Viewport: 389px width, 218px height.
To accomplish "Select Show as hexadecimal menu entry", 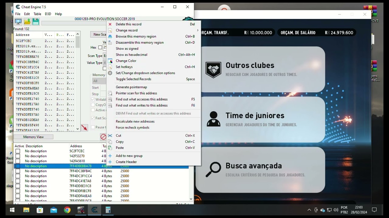I will tap(153, 55).
